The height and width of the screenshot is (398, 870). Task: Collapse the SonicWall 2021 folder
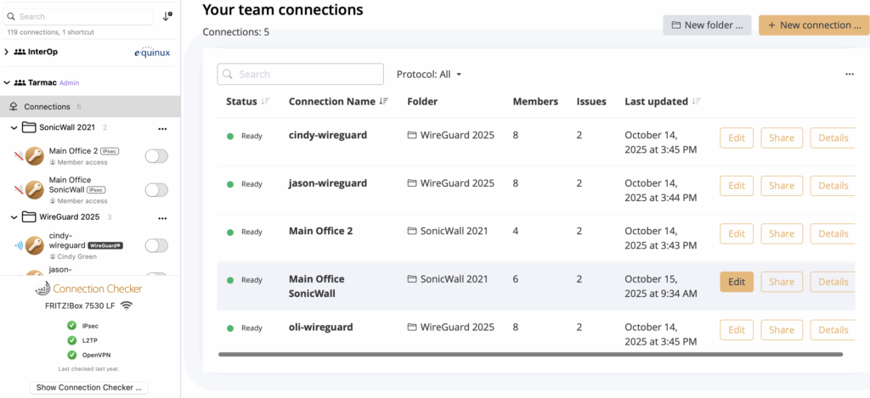click(14, 128)
